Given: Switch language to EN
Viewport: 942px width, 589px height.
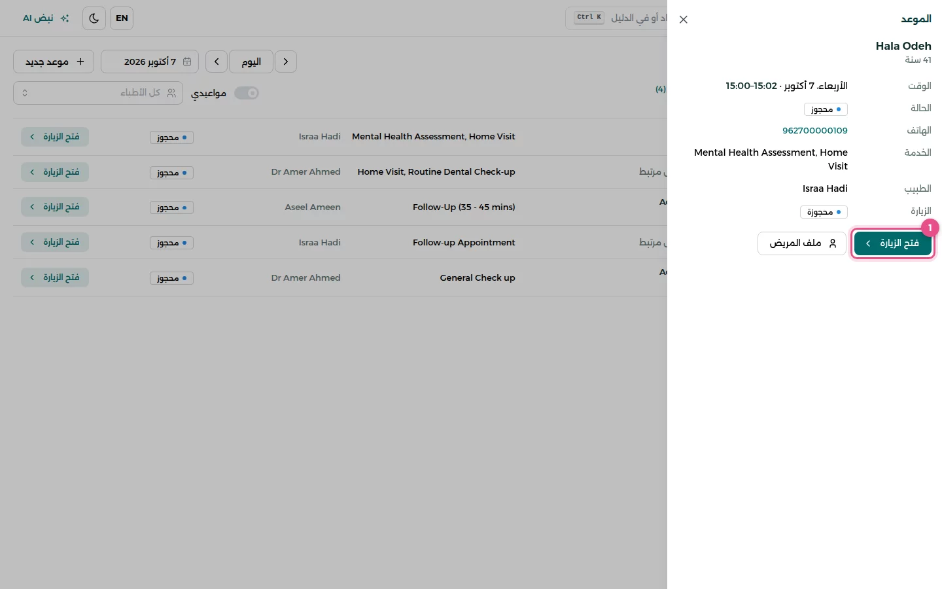Looking at the screenshot, I should coord(122,18).
